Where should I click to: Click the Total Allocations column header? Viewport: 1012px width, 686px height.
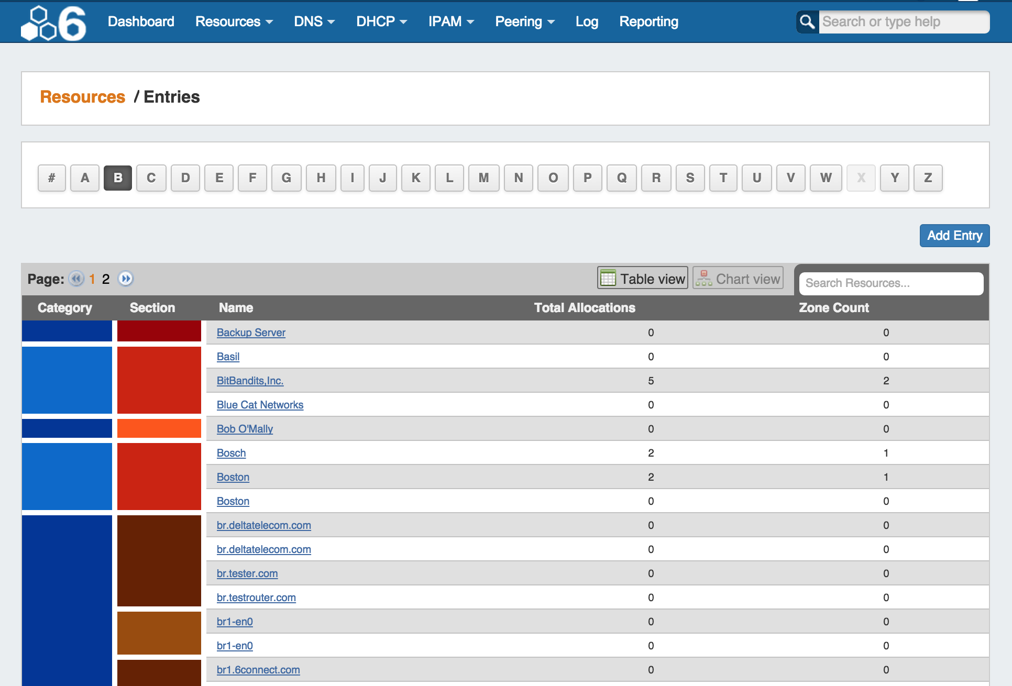coord(585,308)
